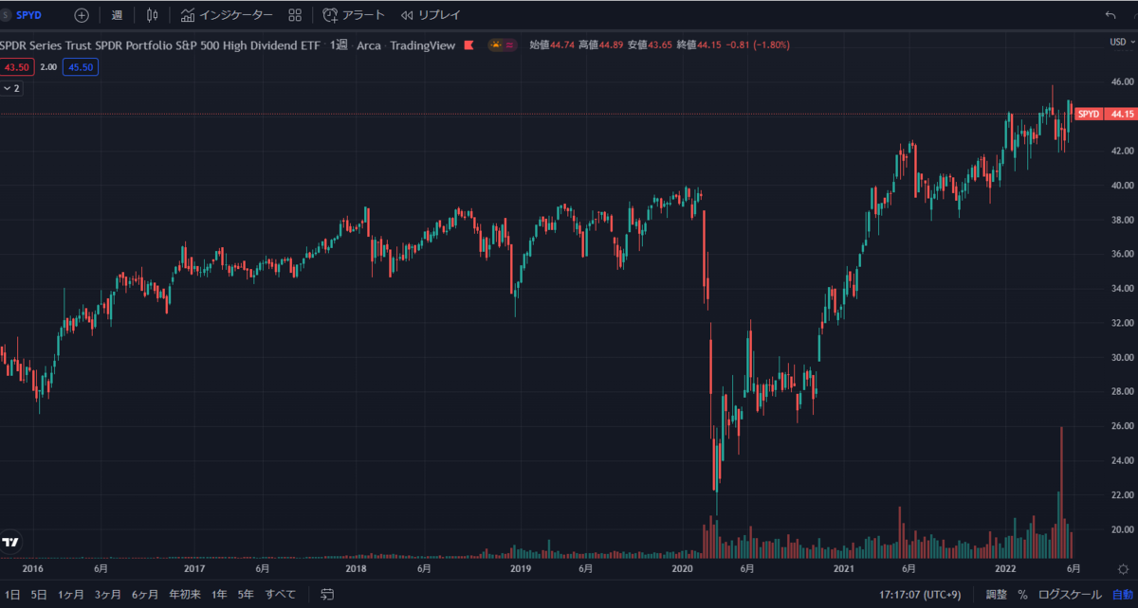Select the 1日 date range
Screen dimensions: 1138x608
click(12, 595)
